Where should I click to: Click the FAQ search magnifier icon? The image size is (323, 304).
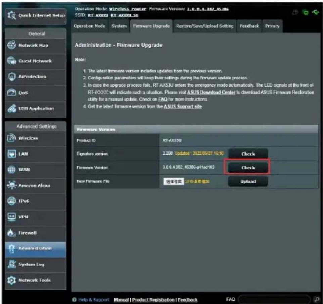tap(316, 299)
